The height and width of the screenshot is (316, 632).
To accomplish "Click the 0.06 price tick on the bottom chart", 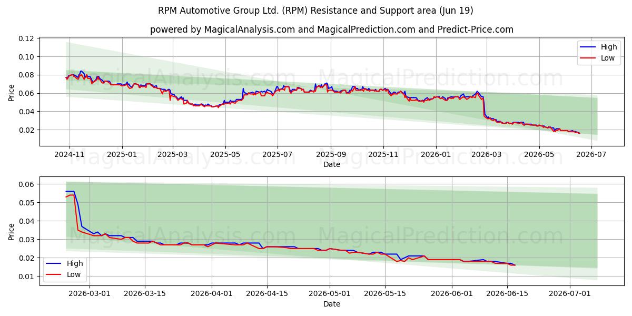I will point(26,184).
